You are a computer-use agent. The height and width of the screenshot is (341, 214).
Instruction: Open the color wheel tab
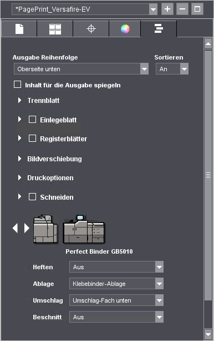coord(125,29)
